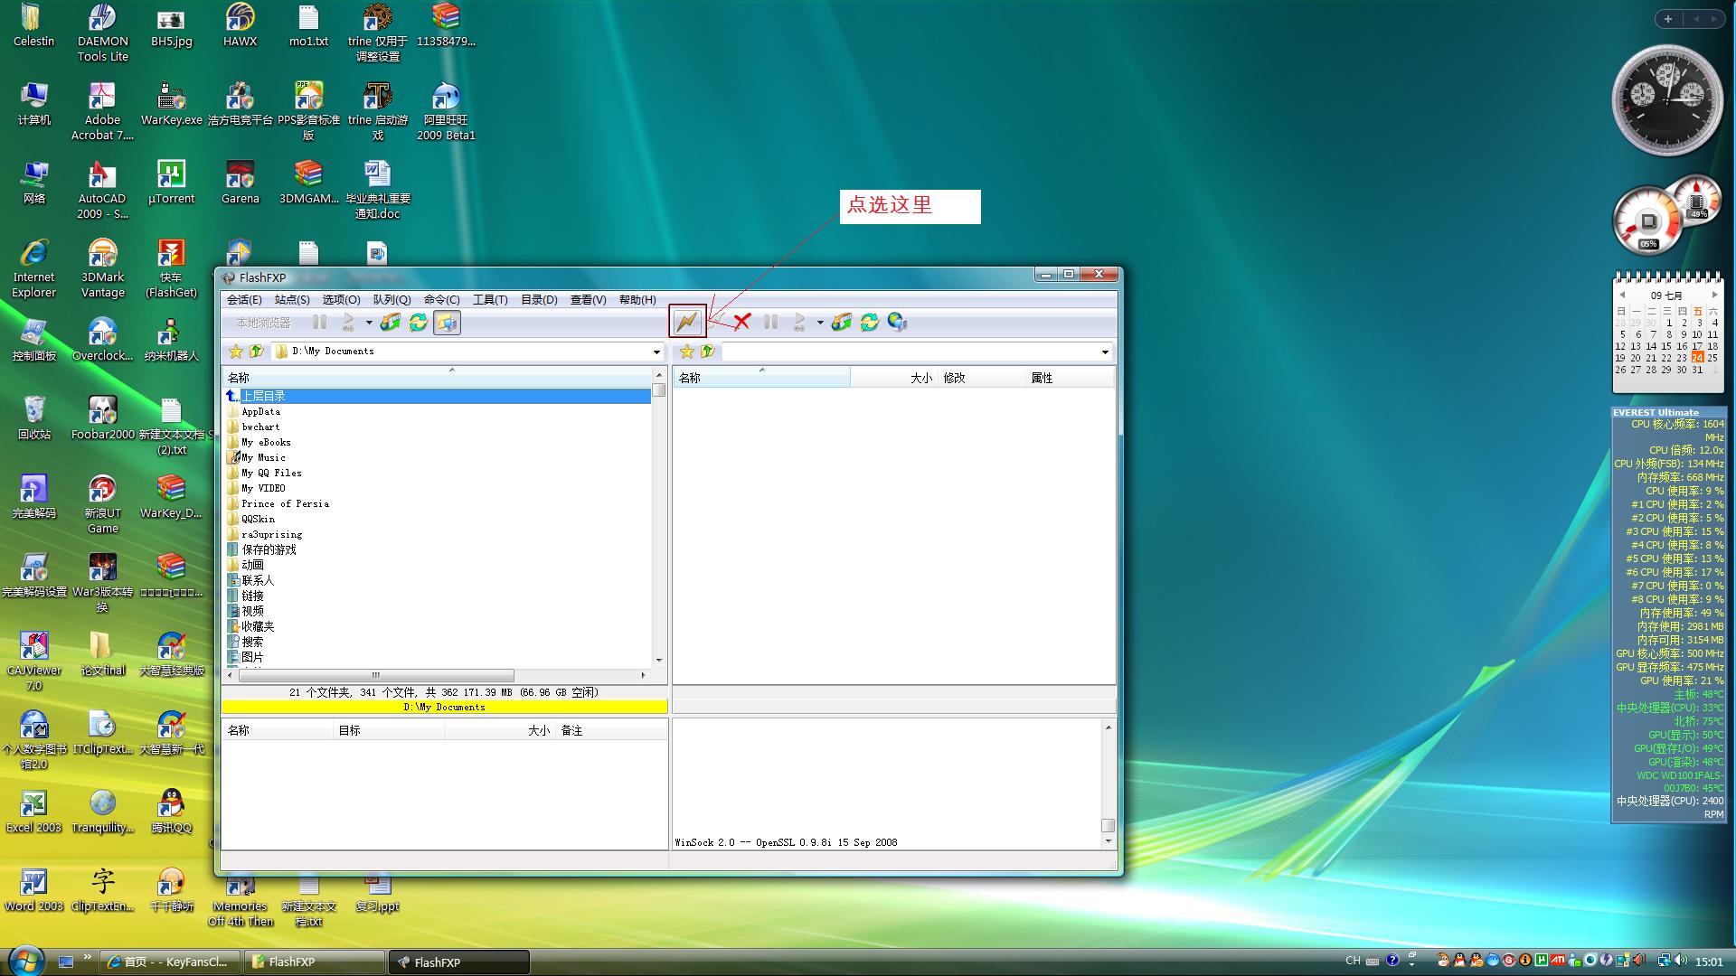Click the remote toolbar icon left of refresh
1736x976 pixels.
tap(842, 322)
